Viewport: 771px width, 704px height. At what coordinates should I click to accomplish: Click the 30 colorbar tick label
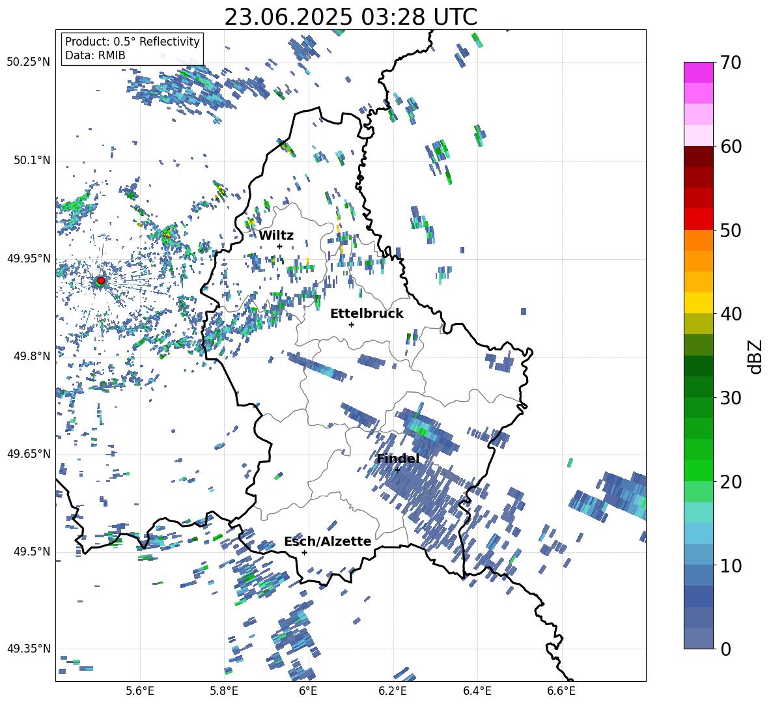click(731, 397)
